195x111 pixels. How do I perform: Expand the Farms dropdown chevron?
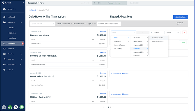pos(15,9)
